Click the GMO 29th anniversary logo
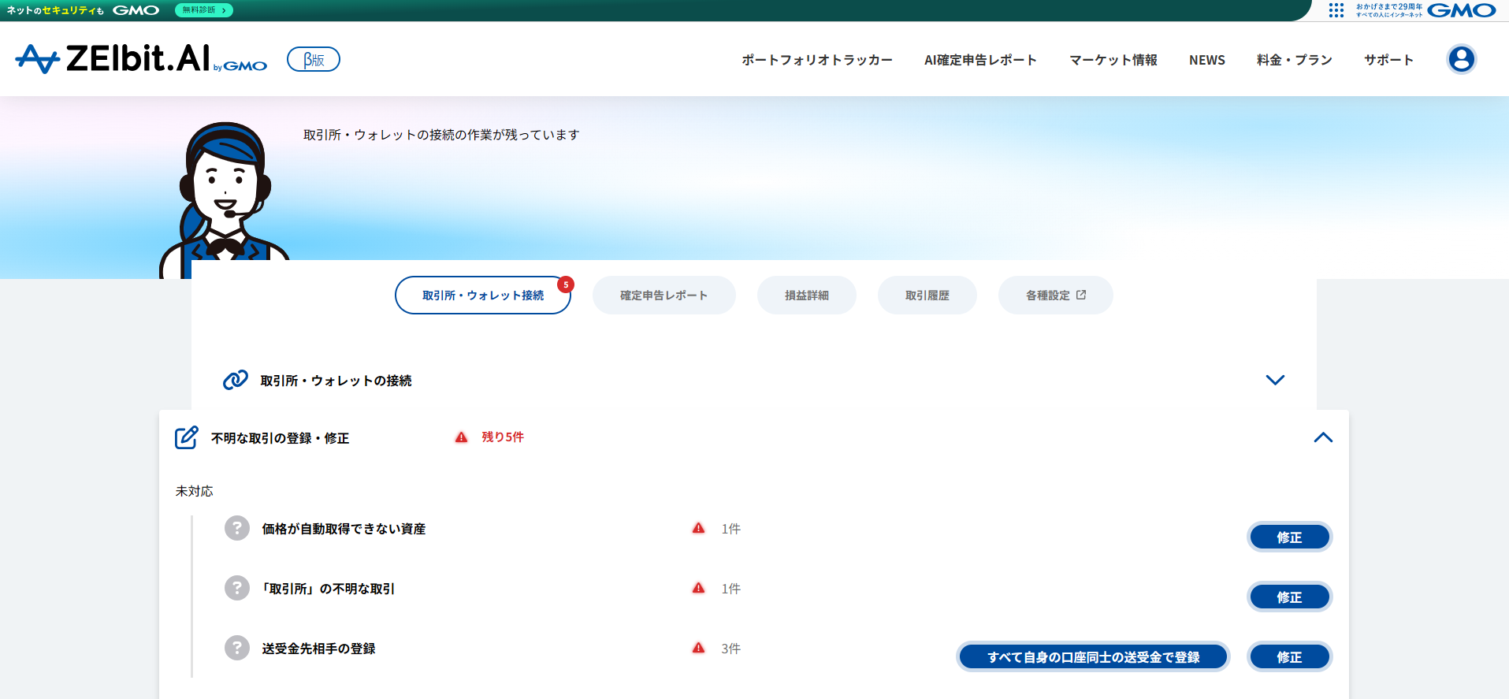Screen dimensions: 1509x699 [1425, 10]
